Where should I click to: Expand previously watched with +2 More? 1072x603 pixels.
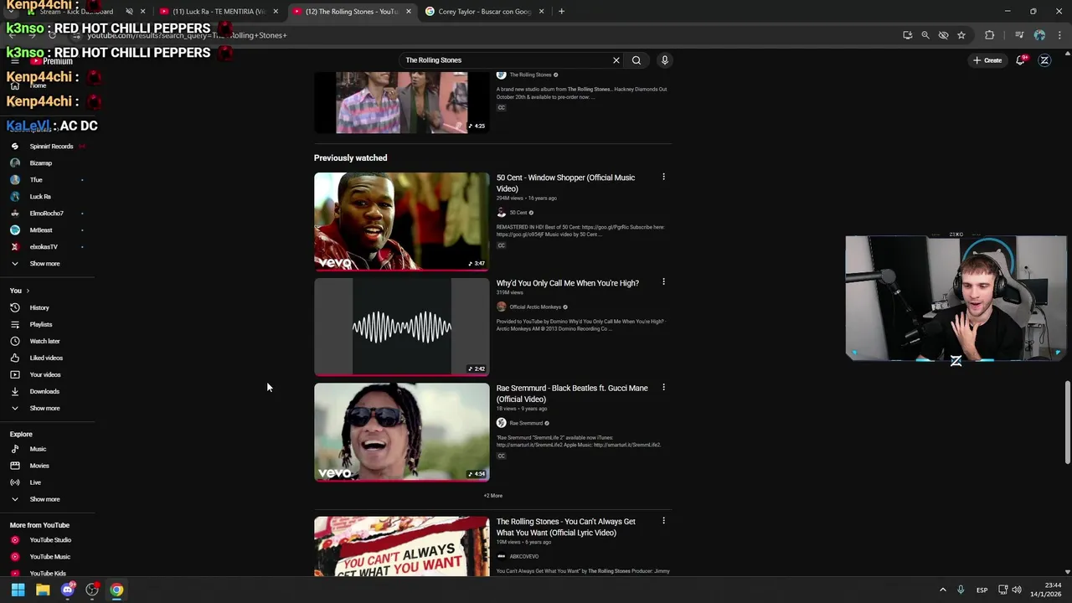coord(493,496)
